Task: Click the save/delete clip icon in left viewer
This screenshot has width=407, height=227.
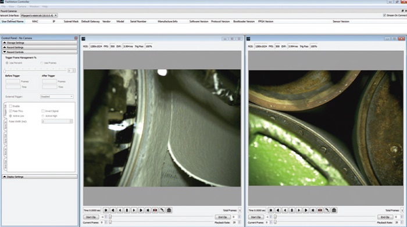Action: (x=169, y=210)
